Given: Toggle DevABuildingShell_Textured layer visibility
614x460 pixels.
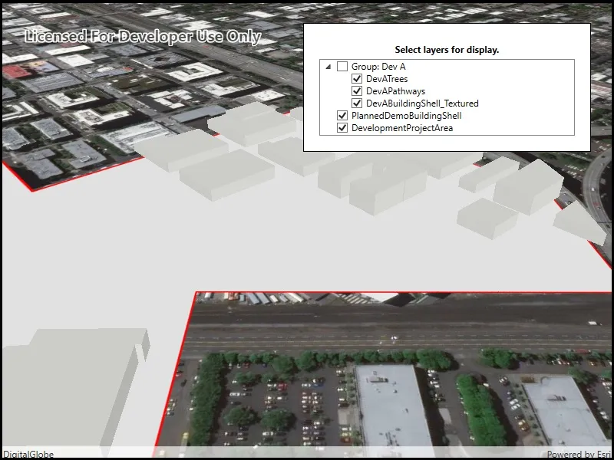Looking at the screenshot, I should click(357, 103).
